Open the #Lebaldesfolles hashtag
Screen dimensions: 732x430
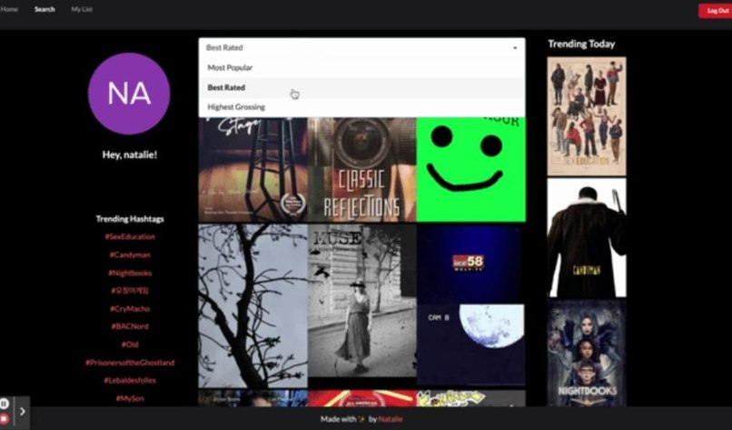tap(130, 380)
